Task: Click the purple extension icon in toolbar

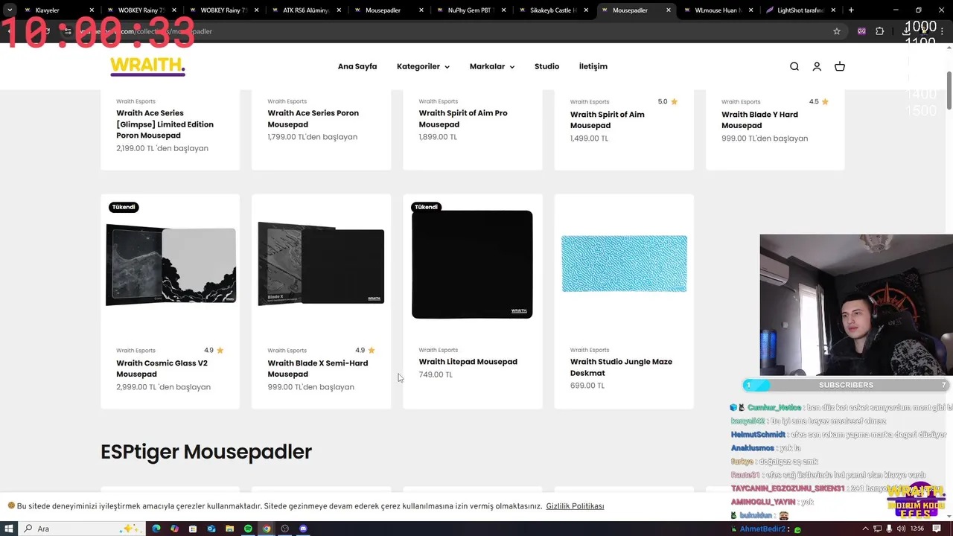Action: (x=861, y=31)
